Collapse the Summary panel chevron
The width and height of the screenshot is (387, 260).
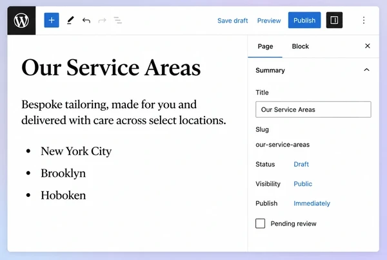pyautogui.click(x=366, y=70)
